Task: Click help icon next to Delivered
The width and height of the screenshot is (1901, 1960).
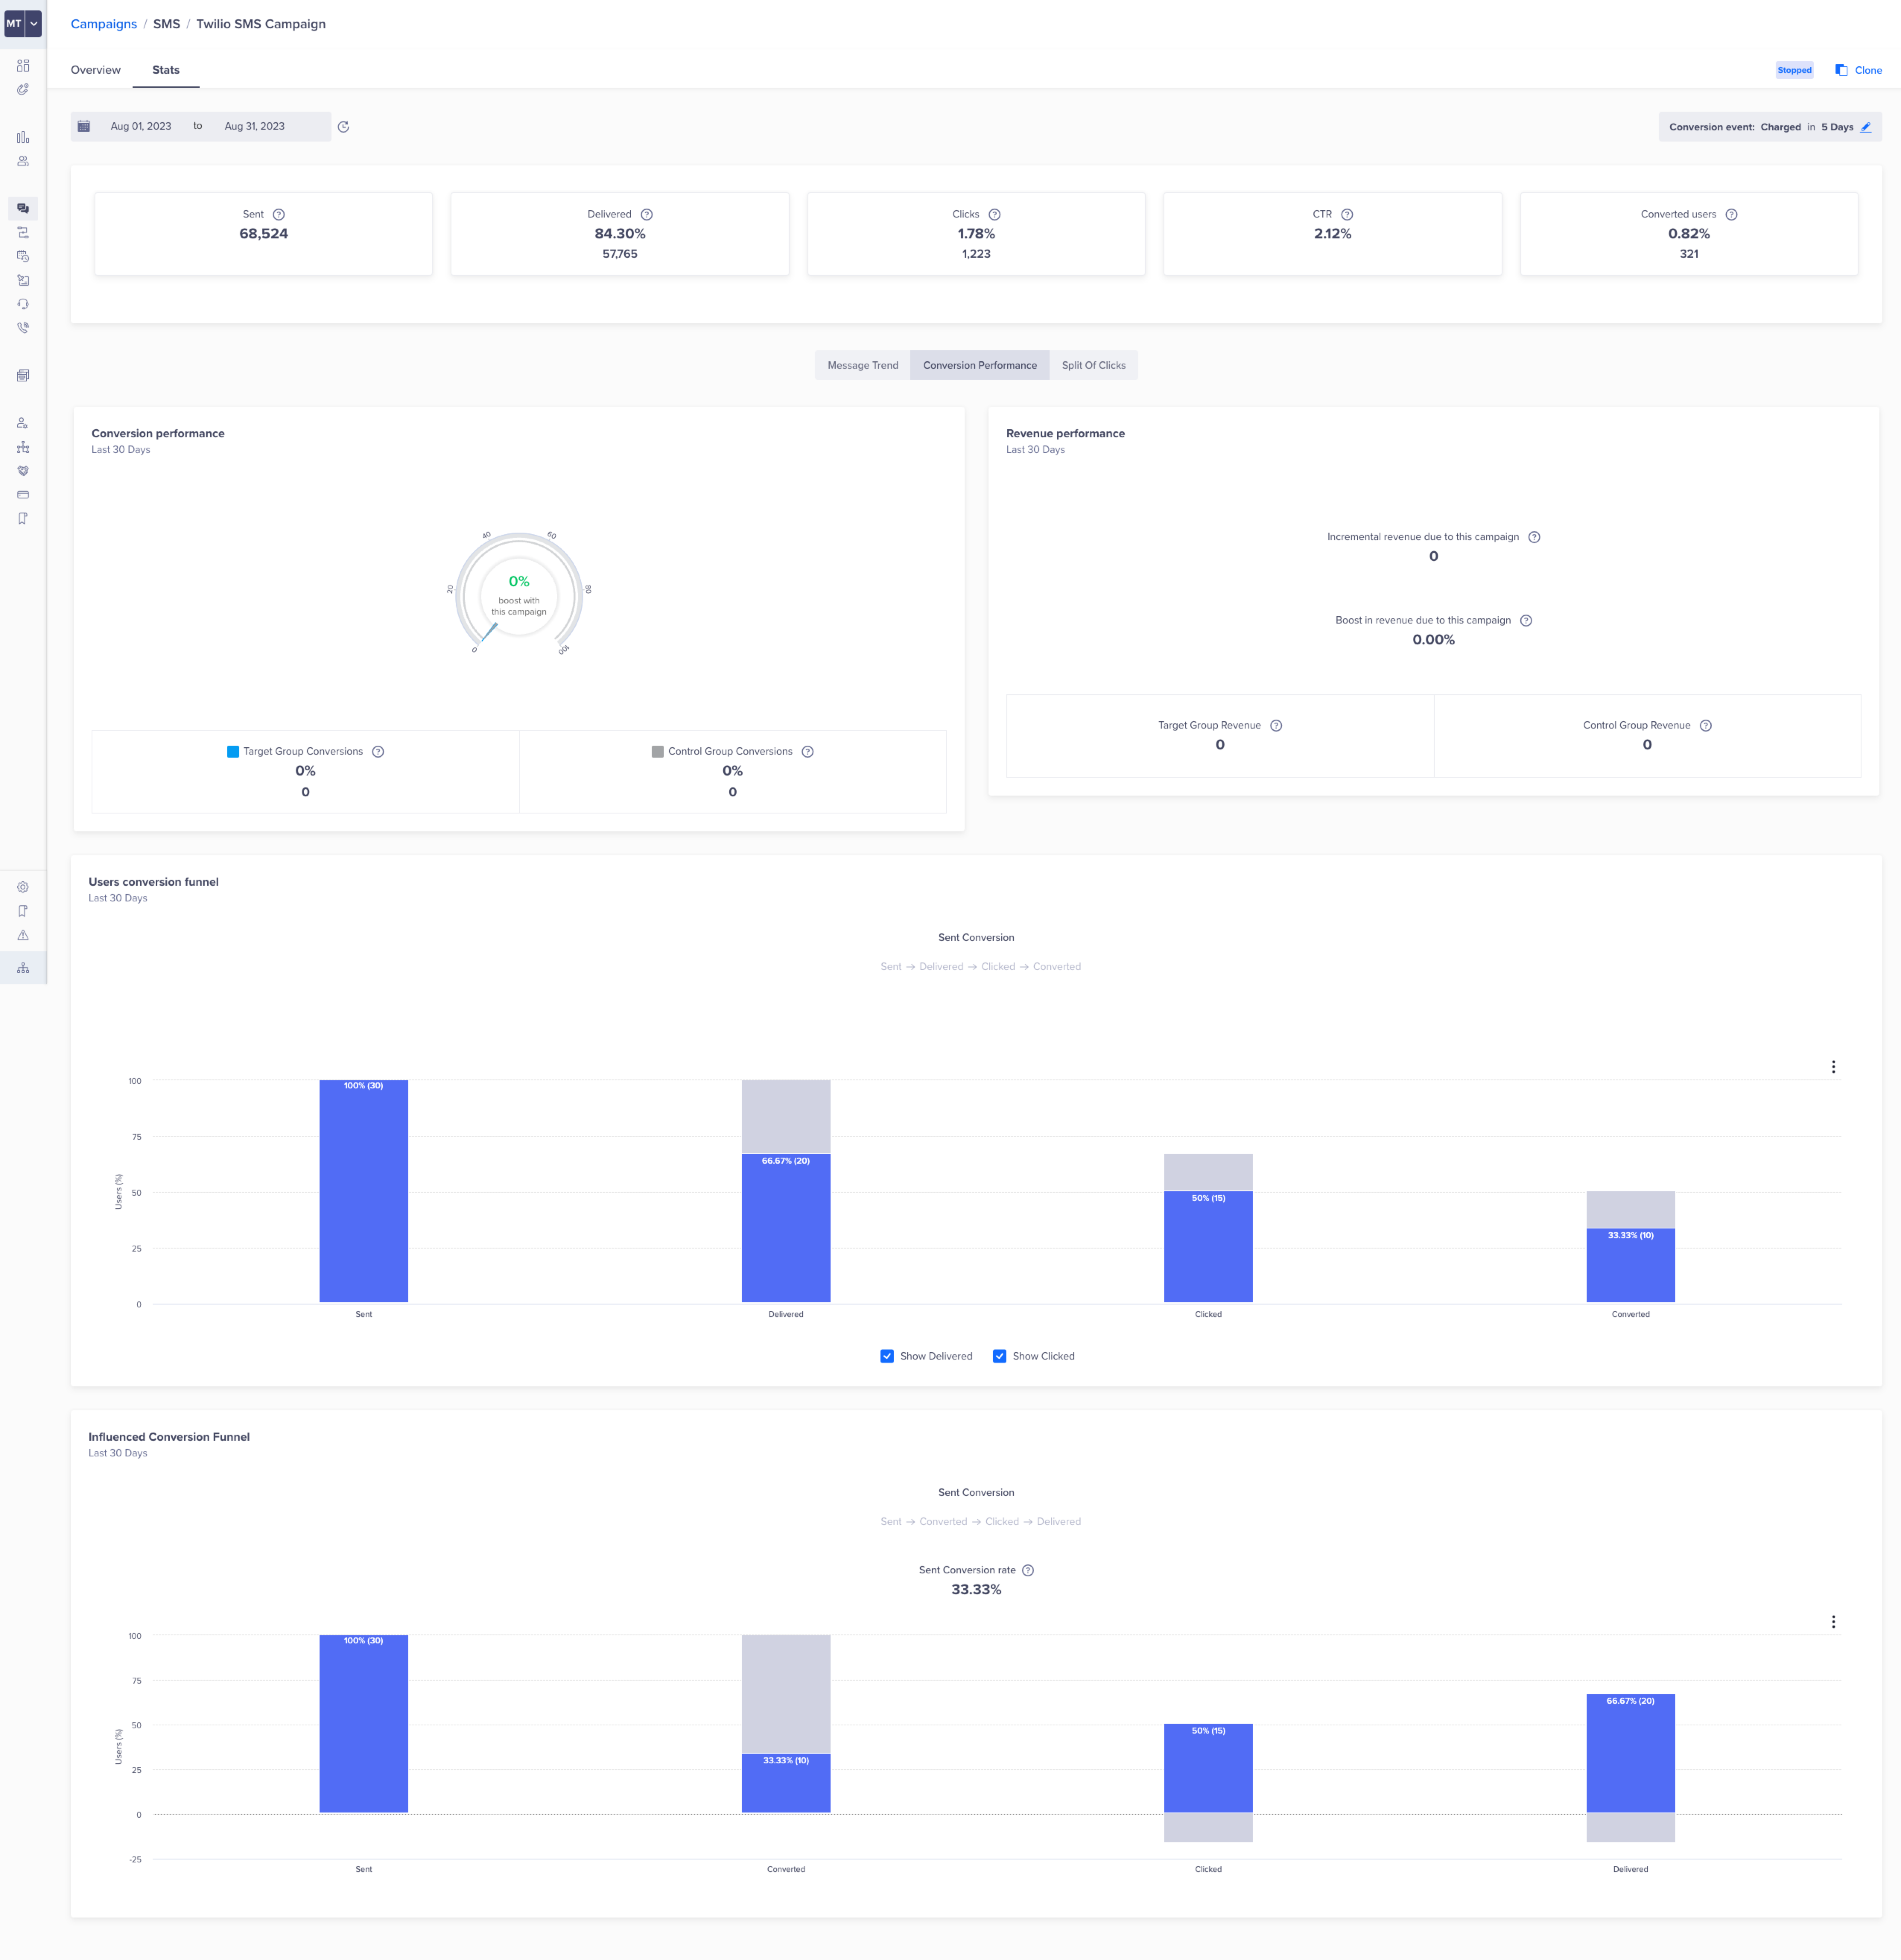Action: (x=647, y=215)
